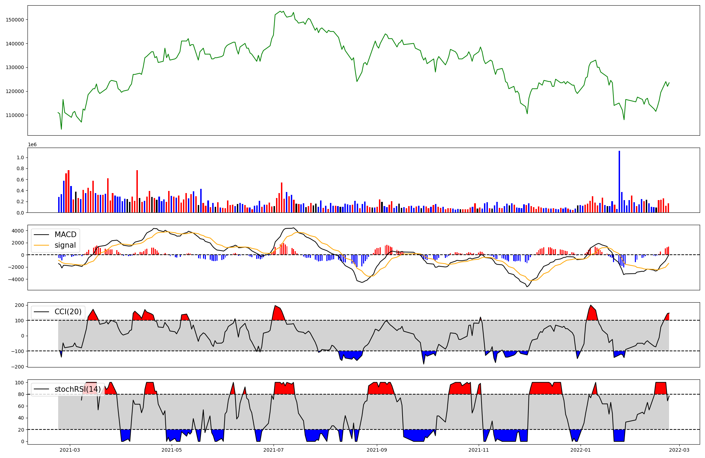Click the 1e6 volume scale offset label

(32, 145)
